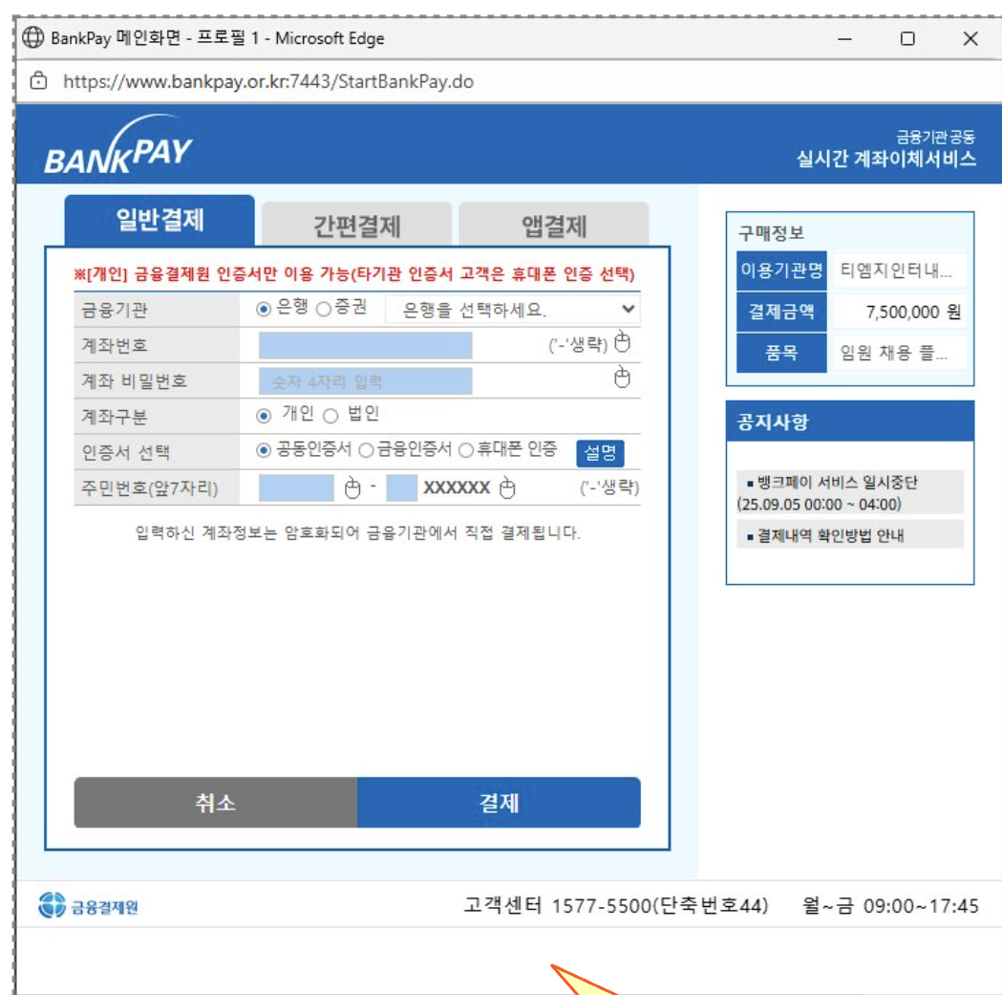Screen dimensions: 1002x995
Task: Switch to the 간편결제 tab
Action: pos(356,225)
